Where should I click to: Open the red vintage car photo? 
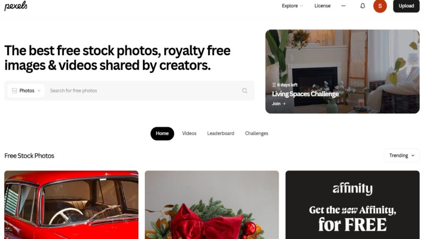tap(71, 205)
